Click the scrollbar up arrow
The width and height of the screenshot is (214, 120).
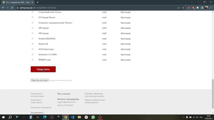(x=213, y=12)
